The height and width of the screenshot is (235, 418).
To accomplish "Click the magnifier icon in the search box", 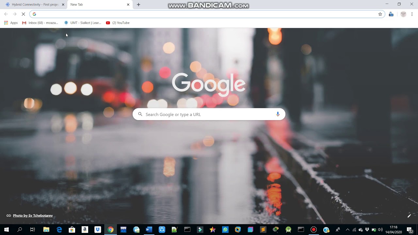I will (x=140, y=114).
